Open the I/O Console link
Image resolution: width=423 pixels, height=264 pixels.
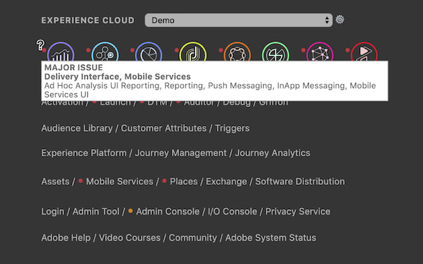(x=232, y=211)
